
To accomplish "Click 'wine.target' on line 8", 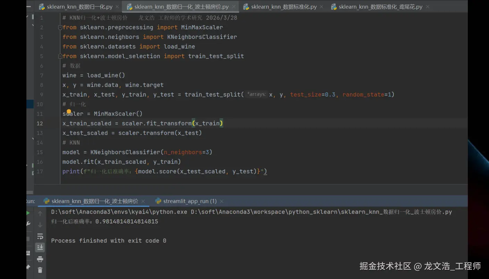I will click(144, 85).
